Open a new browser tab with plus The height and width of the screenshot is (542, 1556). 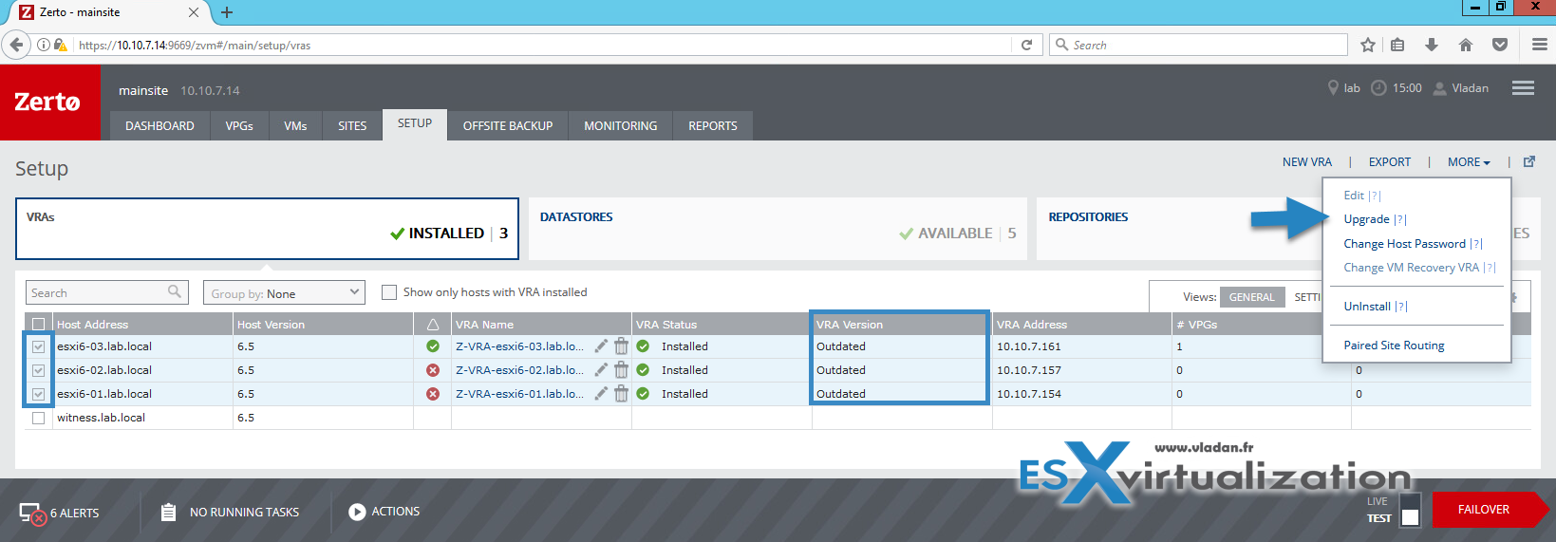[x=226, y=12]
